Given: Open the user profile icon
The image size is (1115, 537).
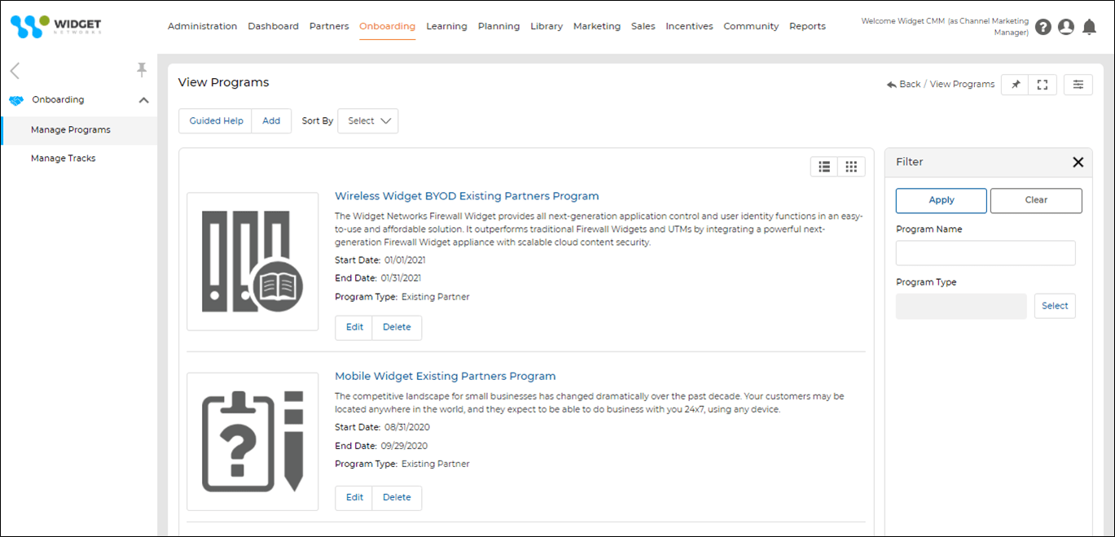Looking at the screenshot, I should point(1065,27).
